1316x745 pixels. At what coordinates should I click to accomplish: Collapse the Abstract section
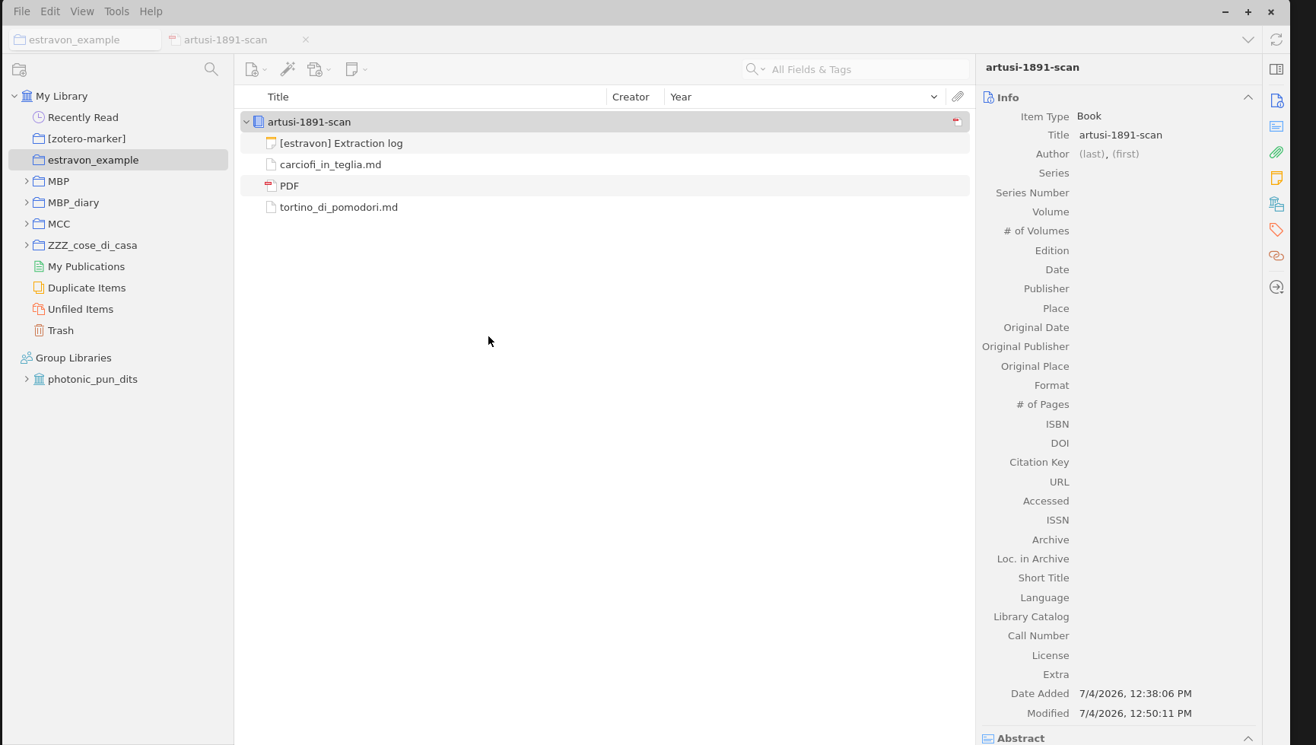1248,738
